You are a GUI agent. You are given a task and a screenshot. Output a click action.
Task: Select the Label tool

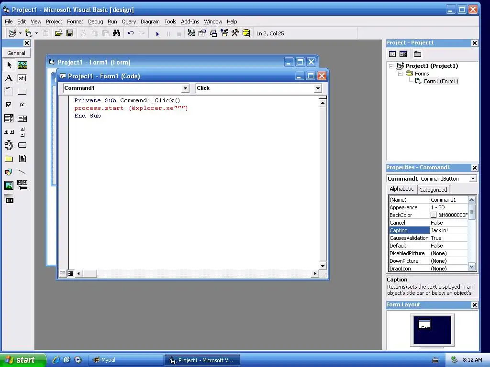pos(9,78)
